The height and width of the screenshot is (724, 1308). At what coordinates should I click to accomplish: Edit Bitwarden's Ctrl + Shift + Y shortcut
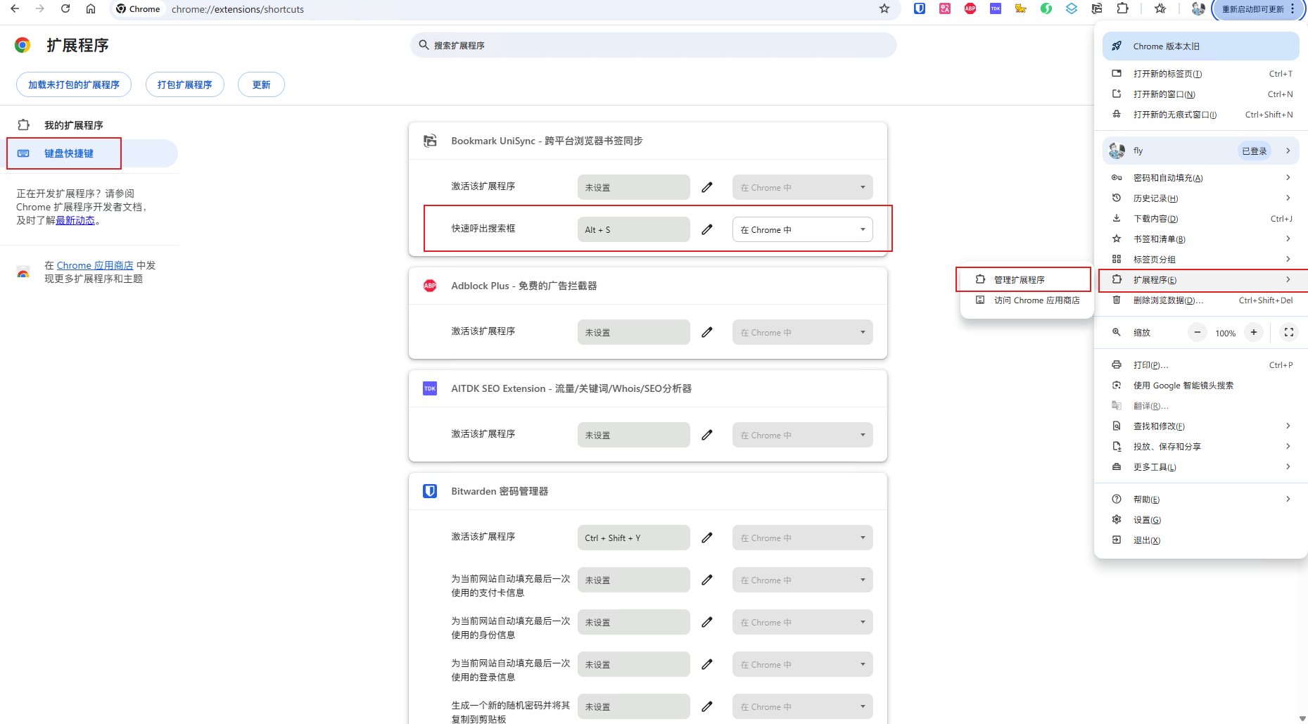pos(707,538)
